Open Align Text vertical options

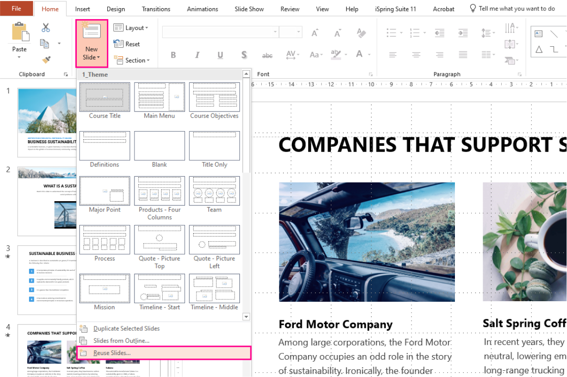tap(511, 44)
